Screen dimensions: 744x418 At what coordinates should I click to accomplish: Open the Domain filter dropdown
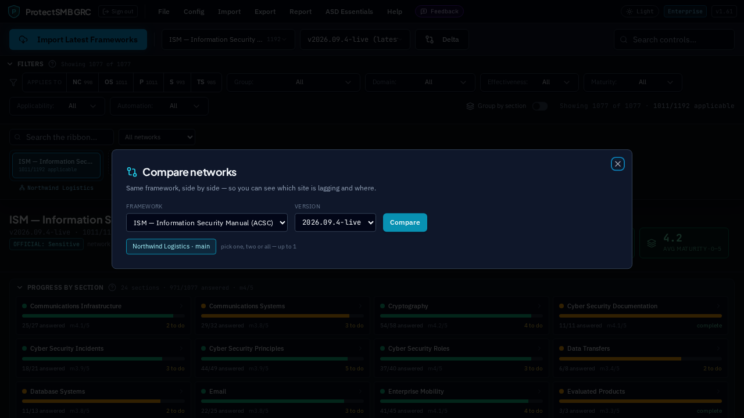(420, 82)
